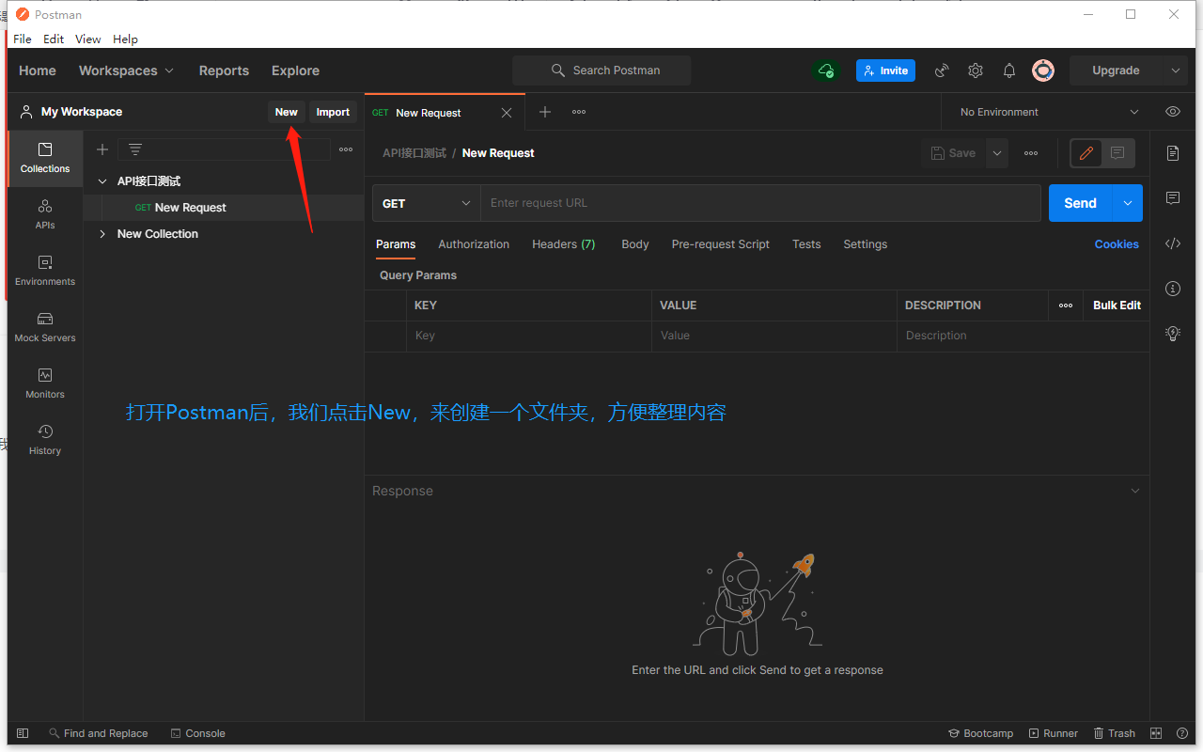Screen dimensions: 1203x752
Task: Open collections panel three-dot options
Action: [x=346, y=149]
